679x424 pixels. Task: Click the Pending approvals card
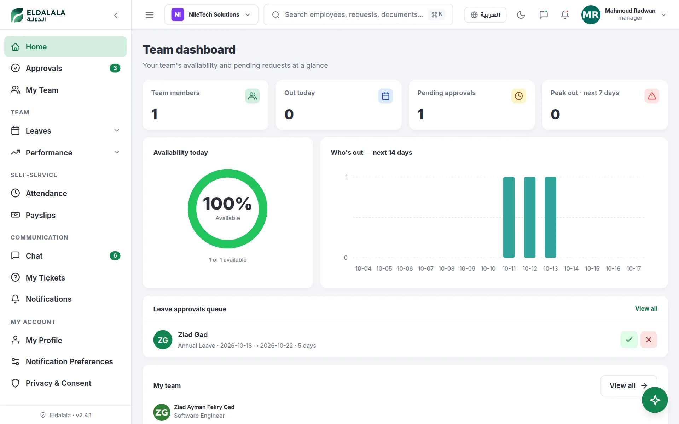pyautogui.click(x=471, y=105)
